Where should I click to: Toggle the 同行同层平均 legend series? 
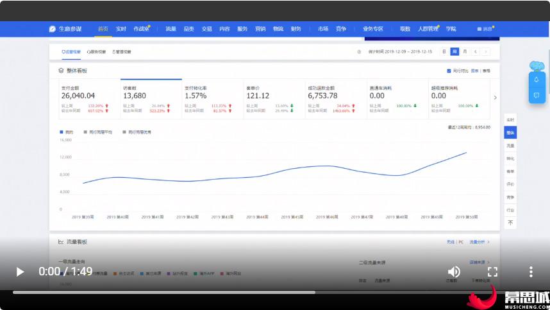coord(98,132)
